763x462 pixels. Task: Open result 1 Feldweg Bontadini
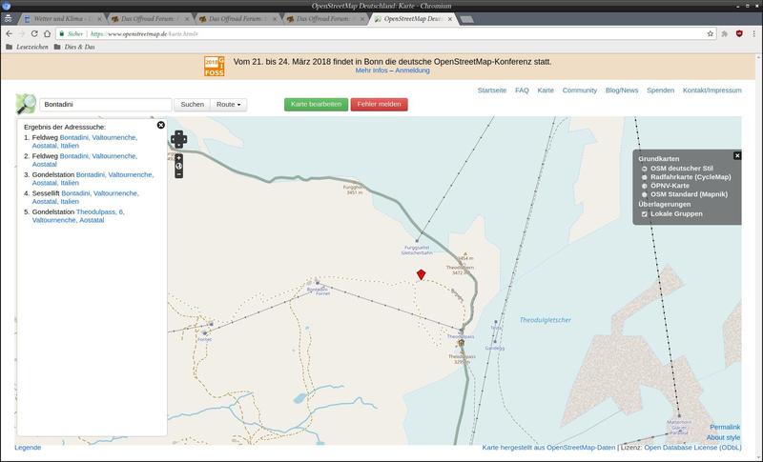85,141
